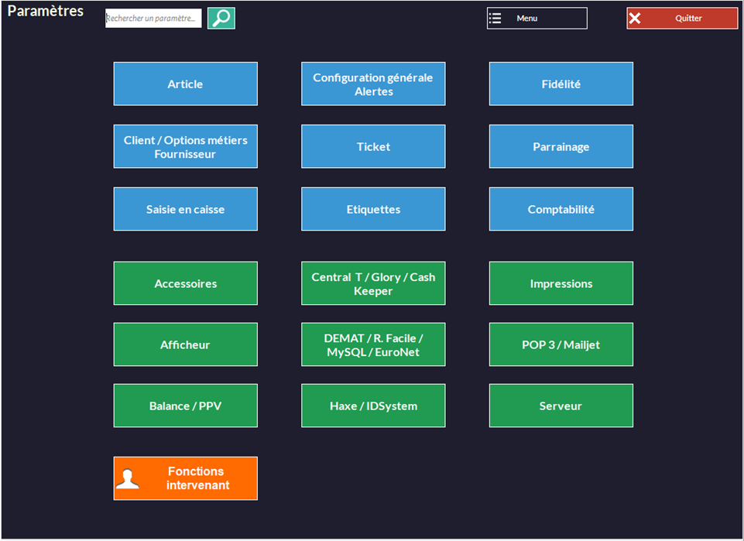Choose the Accessoires tile
Viewport: 744px width, 541px height.
tap(185, 284)
